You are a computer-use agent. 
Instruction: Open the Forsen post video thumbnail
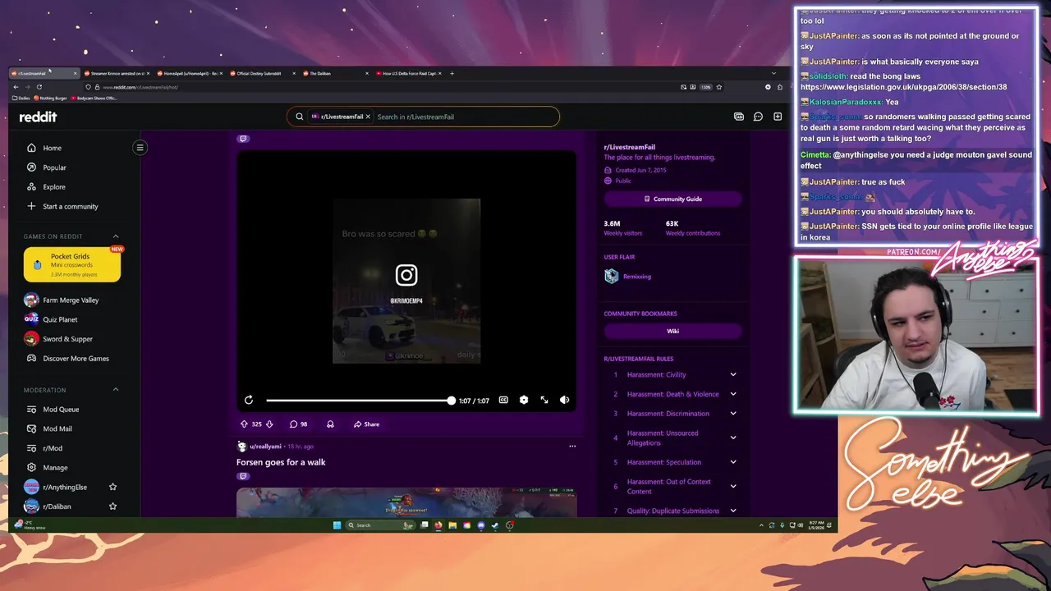tap(406, 503)
